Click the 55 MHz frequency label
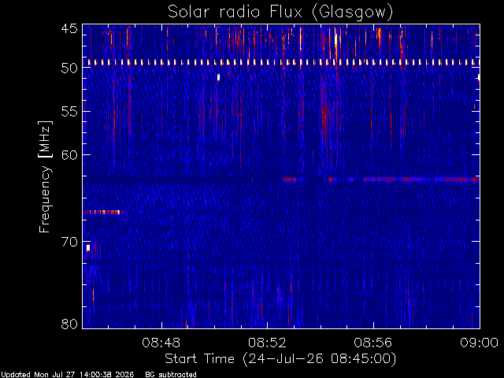The width and height of the screenshot is (504, 378). tap(69, 112)
